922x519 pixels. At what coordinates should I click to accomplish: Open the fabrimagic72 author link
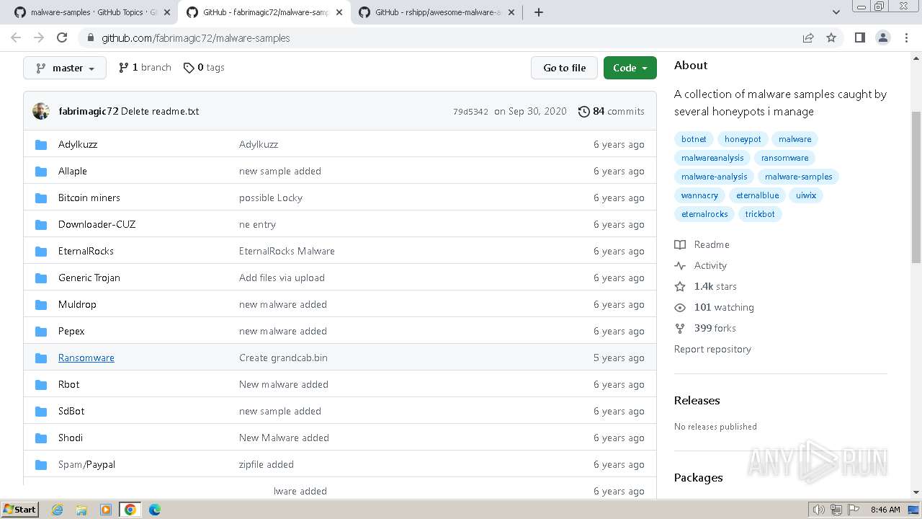(89, 111)
